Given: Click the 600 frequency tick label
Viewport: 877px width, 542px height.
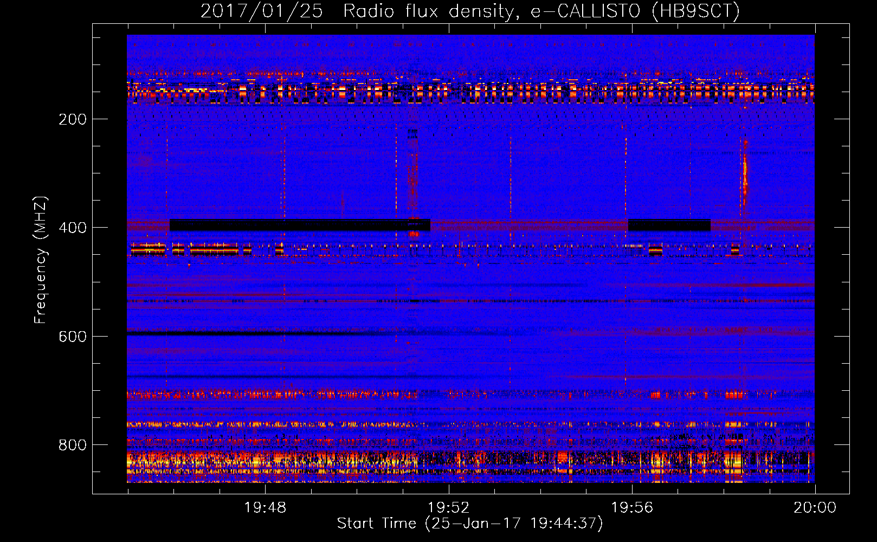Looking at the screenshot, I should coord(73,337).
